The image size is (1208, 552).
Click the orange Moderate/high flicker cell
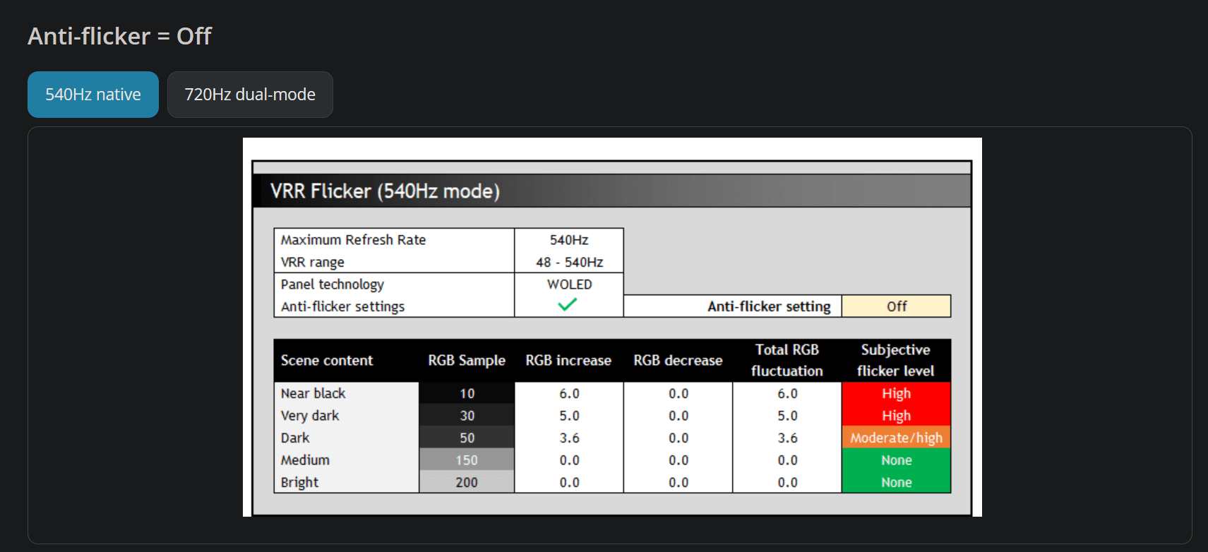click(896, 438)
